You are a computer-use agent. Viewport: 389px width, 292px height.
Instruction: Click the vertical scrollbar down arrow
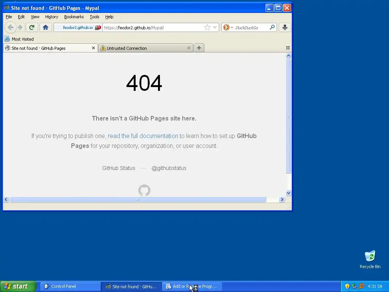coord(288,193)
